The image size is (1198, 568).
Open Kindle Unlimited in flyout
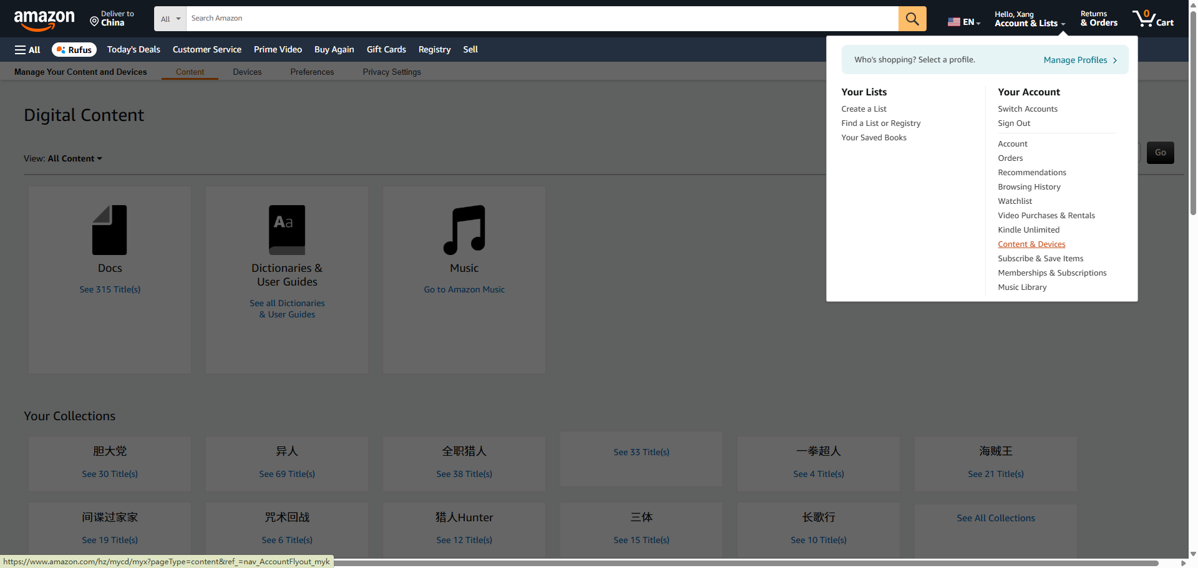pyautogui.click(x=1028, y=230)
